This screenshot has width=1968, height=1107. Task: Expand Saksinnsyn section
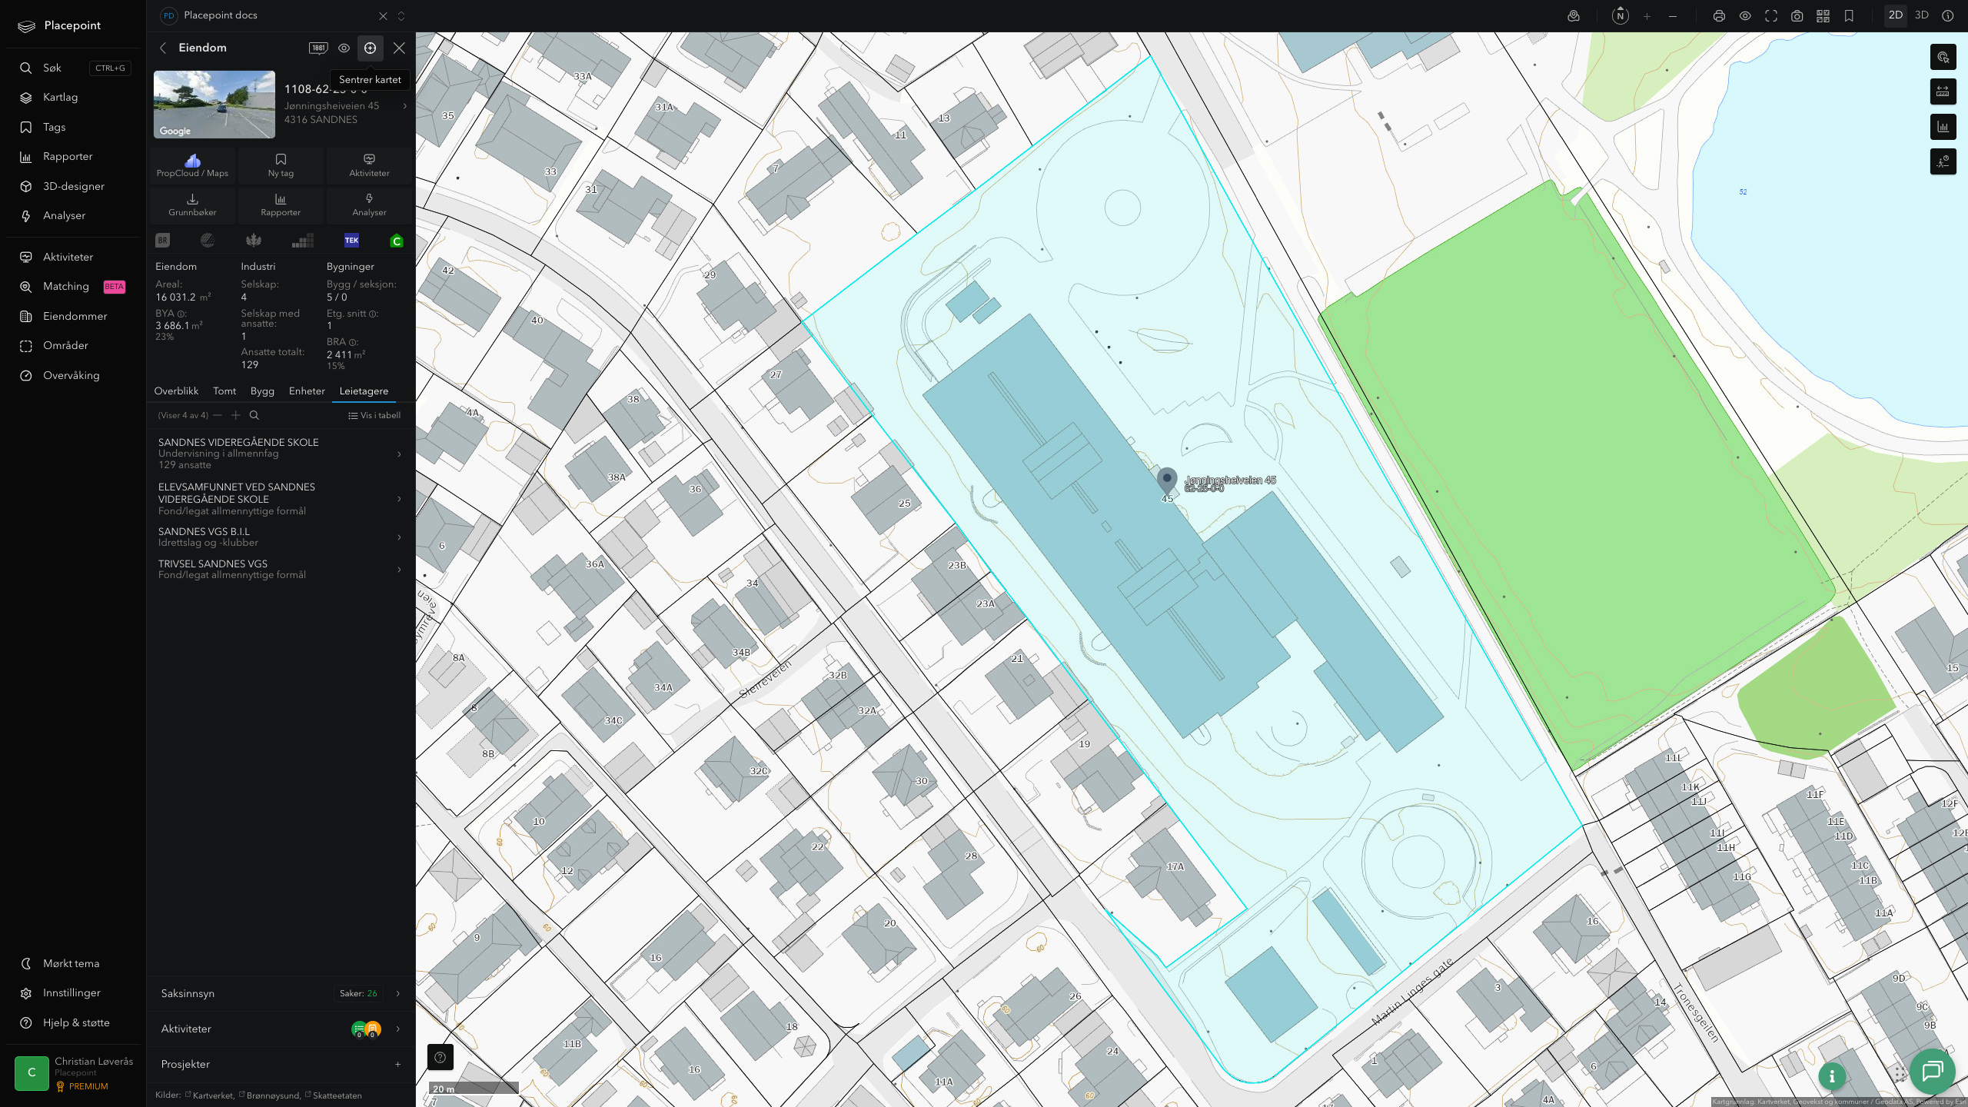tap(281, 993)
